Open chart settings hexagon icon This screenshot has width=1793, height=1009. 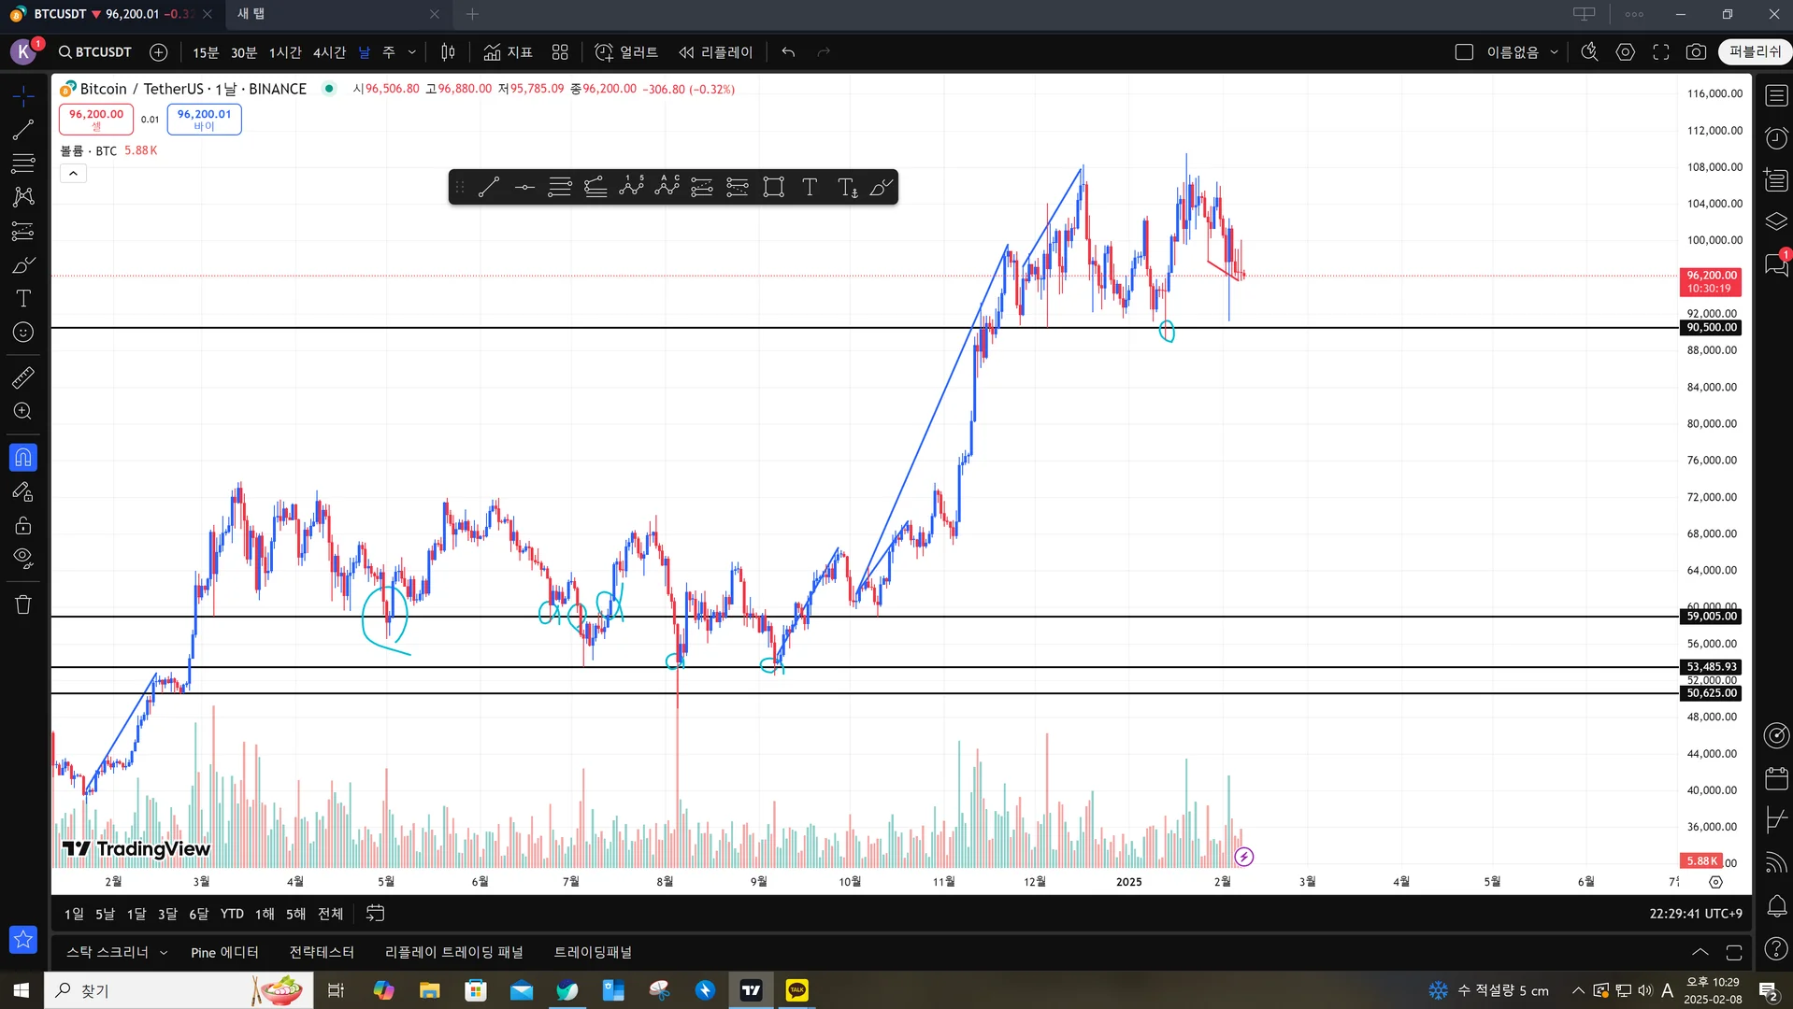tap(1626, 52)
